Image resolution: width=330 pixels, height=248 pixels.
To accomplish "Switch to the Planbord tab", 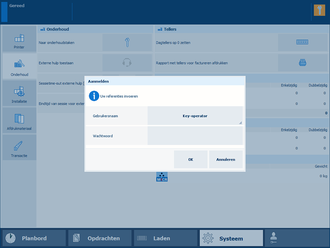I will (34, 238).
